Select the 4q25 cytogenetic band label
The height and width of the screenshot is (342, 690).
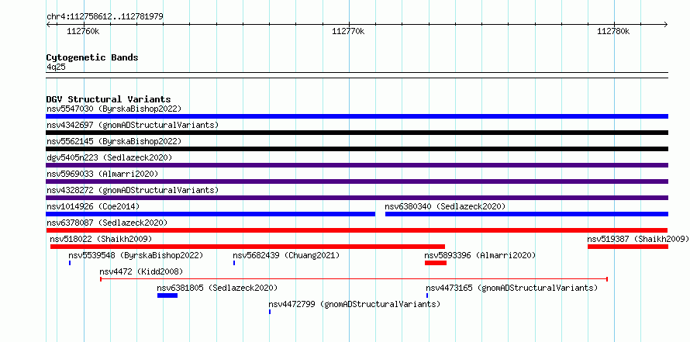click(x=56, y=67)
